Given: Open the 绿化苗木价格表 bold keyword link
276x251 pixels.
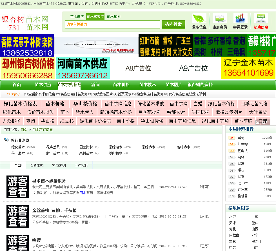Looking at the screenshot, I should tap(20, 104).
